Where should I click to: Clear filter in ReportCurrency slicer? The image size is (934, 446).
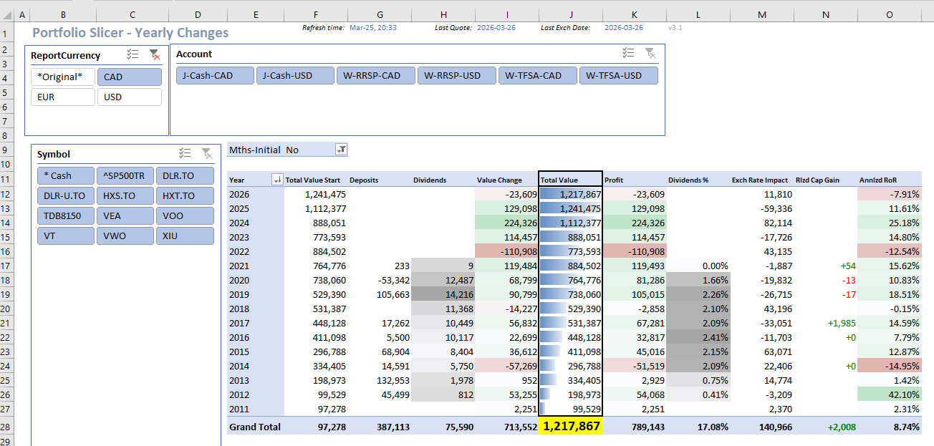(154, 54)
